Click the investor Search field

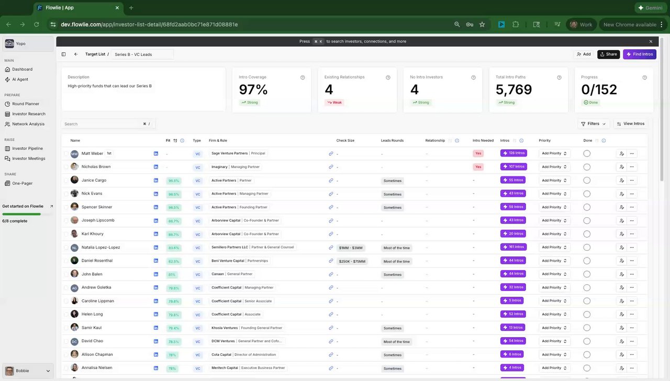click(108, 124)
